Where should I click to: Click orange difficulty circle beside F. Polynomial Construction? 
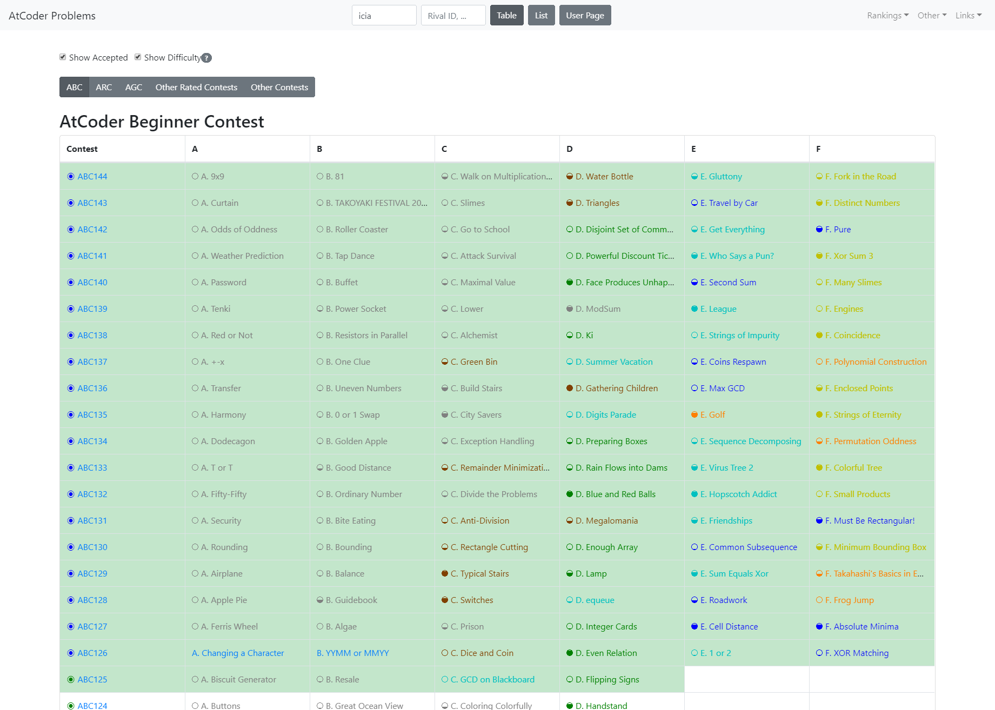[x=819, y=362]
